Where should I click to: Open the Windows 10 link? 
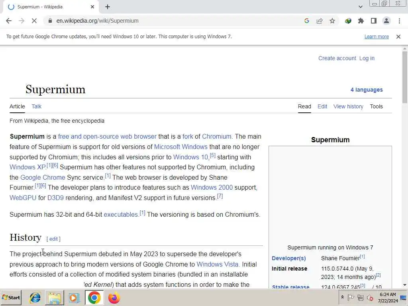[x=191, y=157]
